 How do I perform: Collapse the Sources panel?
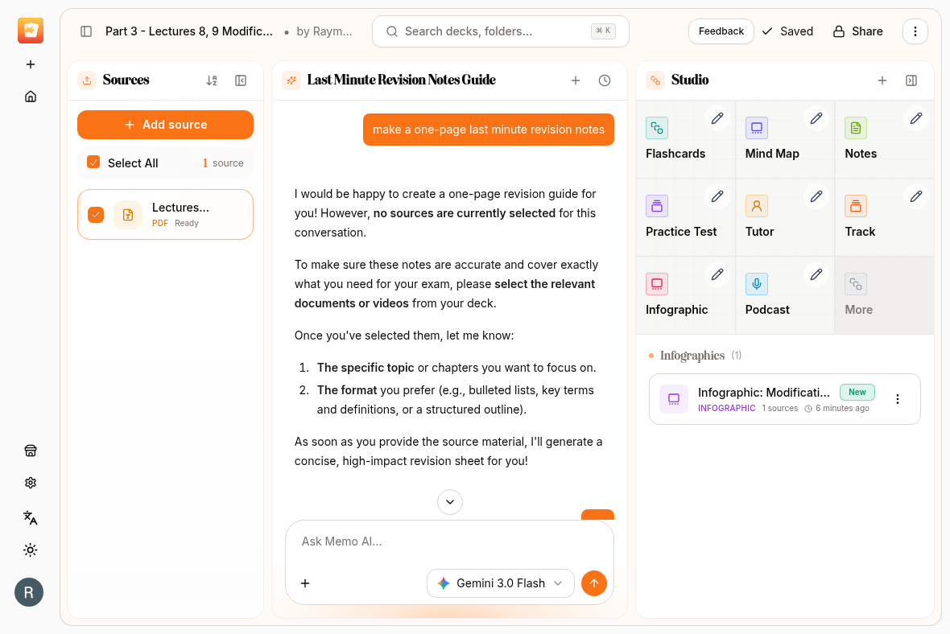pyautogui.click(x=241, y=80)
